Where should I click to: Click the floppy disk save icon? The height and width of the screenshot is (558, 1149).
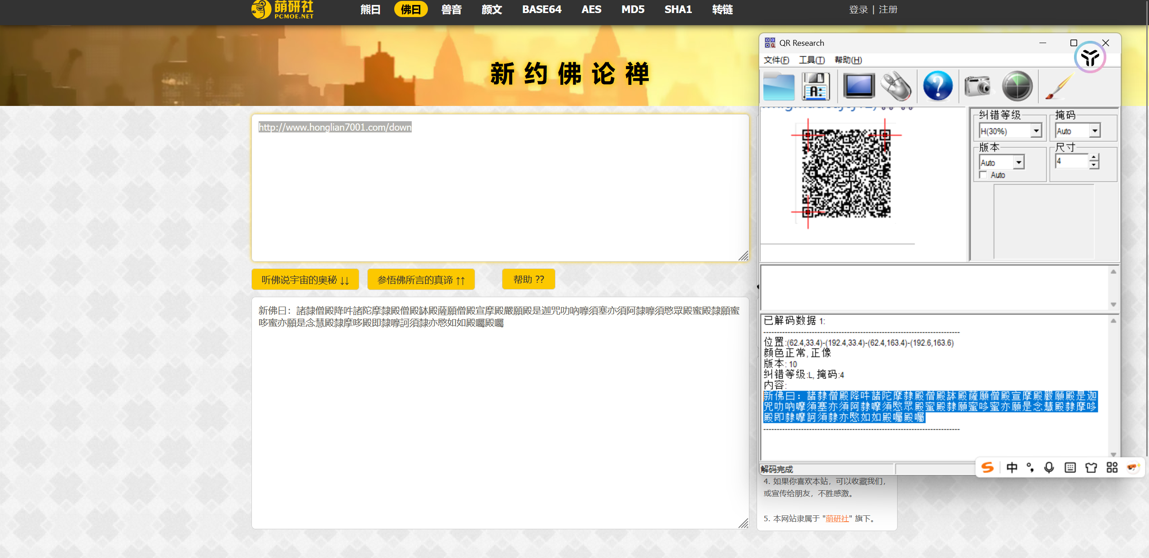tap(815, 86)
